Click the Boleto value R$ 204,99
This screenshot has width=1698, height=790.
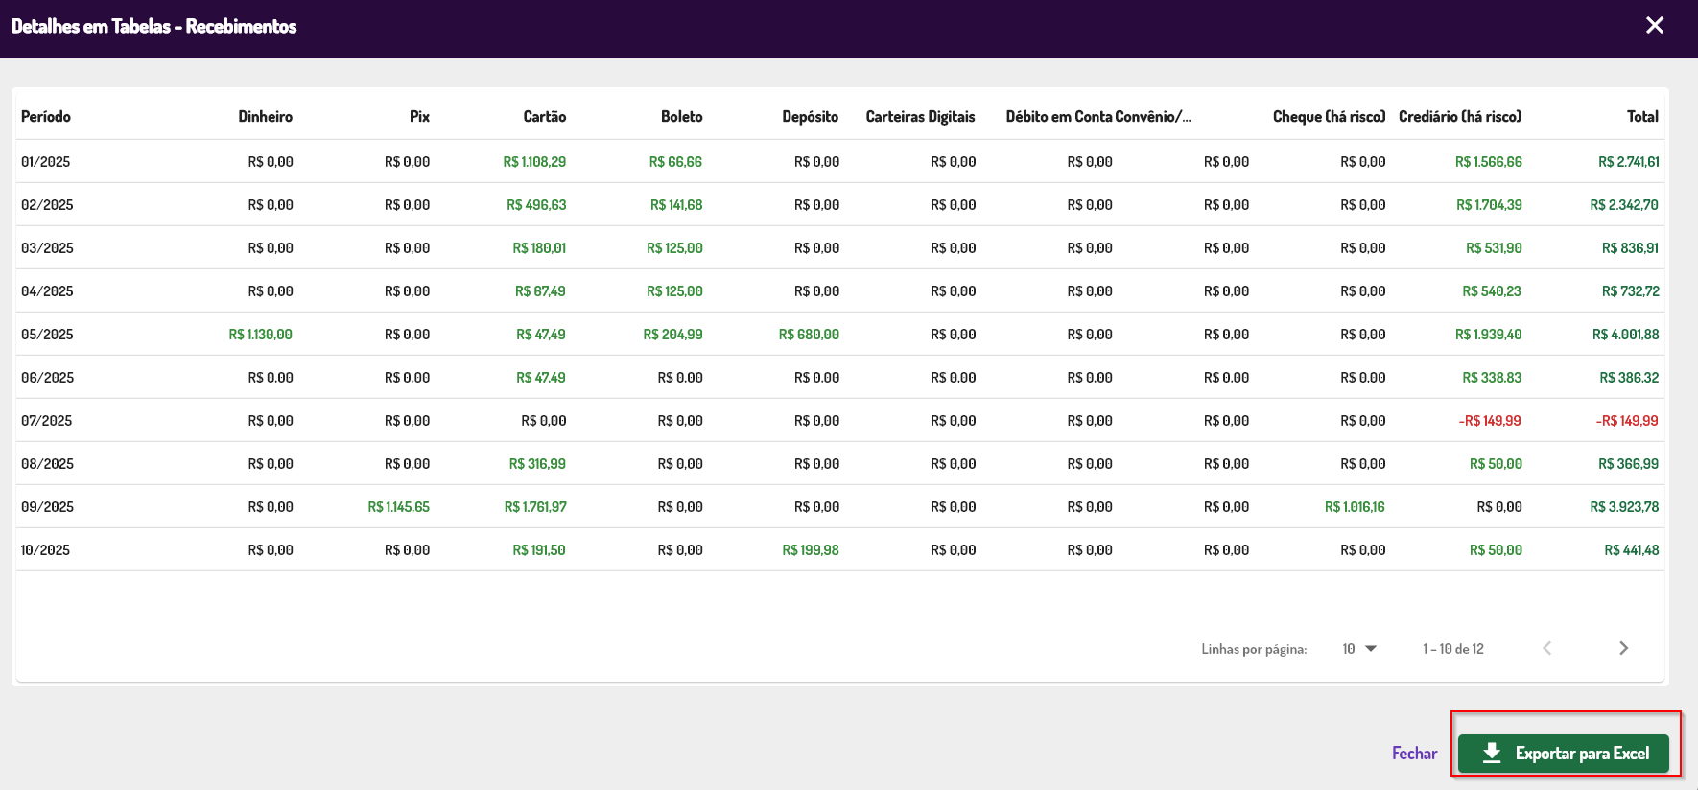672,335
